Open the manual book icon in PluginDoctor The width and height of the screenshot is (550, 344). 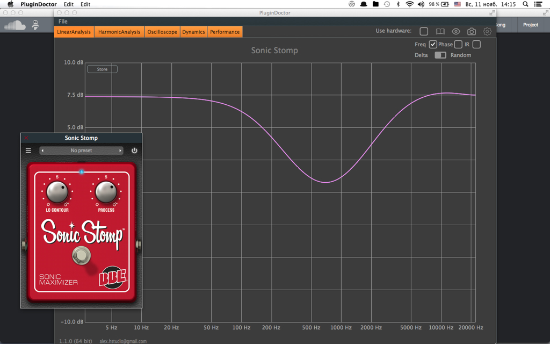click(440, 31)
